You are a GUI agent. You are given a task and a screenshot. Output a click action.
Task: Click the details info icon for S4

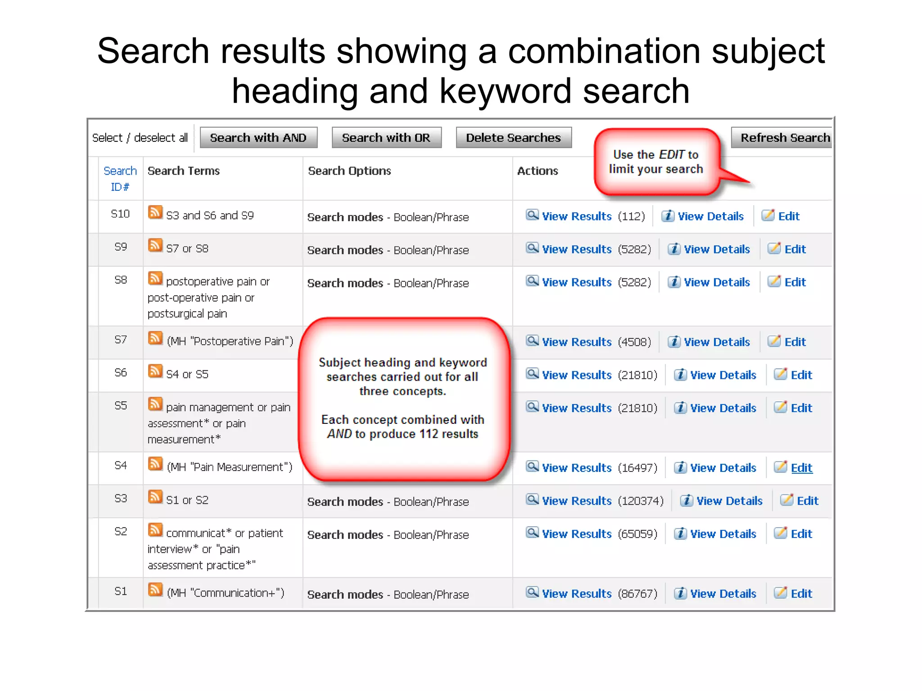pos(680,468)
